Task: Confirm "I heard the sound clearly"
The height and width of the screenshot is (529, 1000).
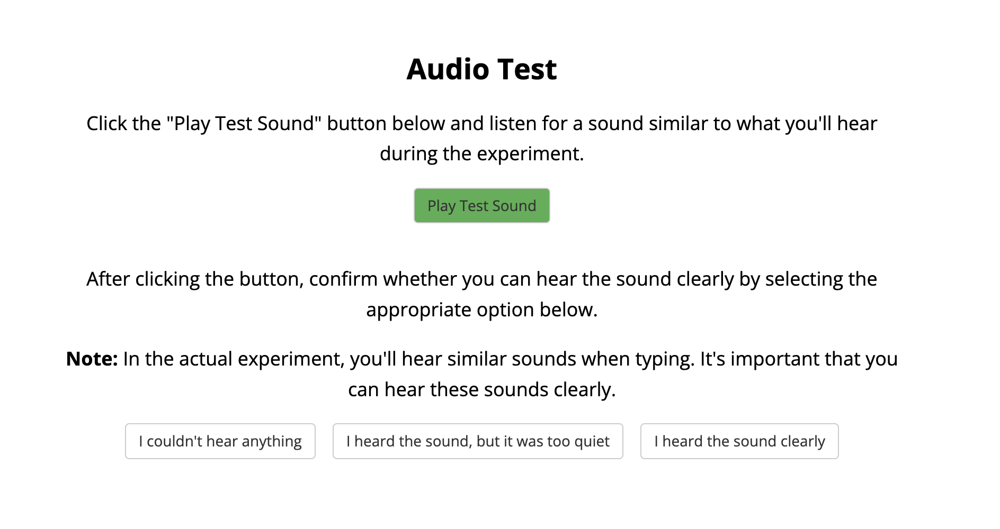Action: (x=739, y=441)
